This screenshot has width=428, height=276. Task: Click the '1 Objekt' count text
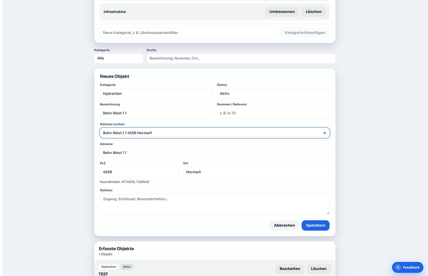click(x=106, y=254)
